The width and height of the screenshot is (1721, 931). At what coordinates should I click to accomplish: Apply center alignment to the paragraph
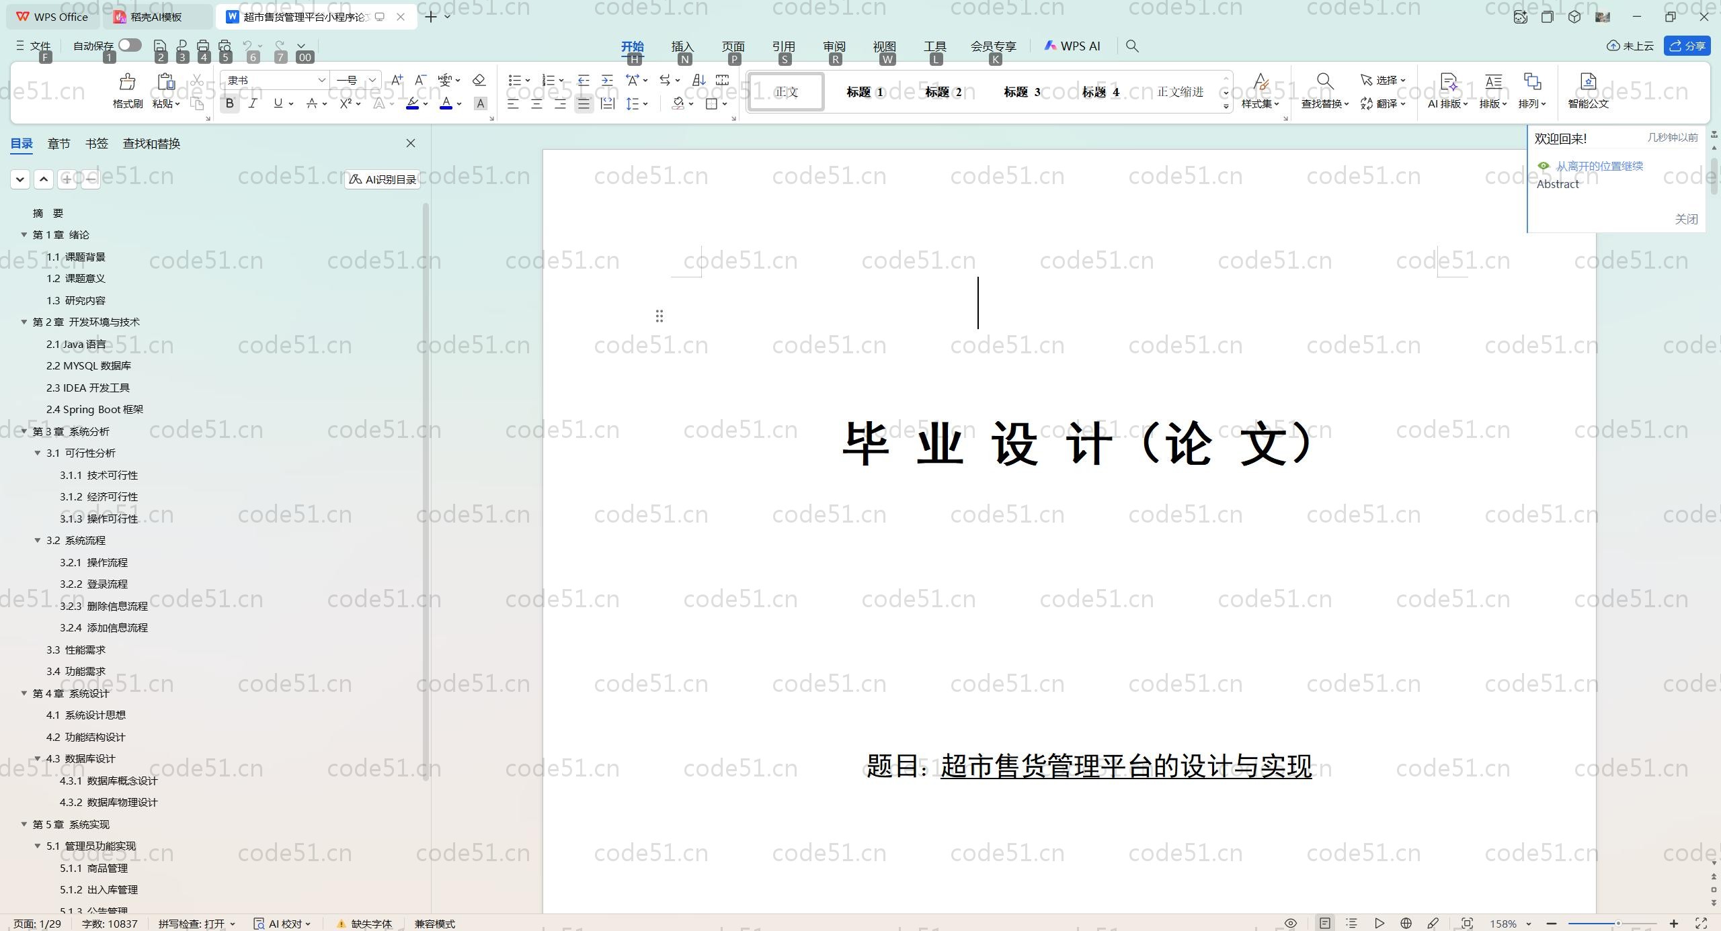[536, 103]
